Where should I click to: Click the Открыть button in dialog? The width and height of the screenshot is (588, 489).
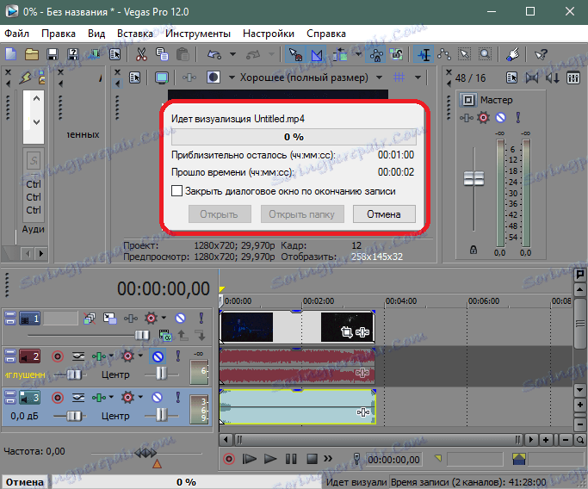[220, 214]
